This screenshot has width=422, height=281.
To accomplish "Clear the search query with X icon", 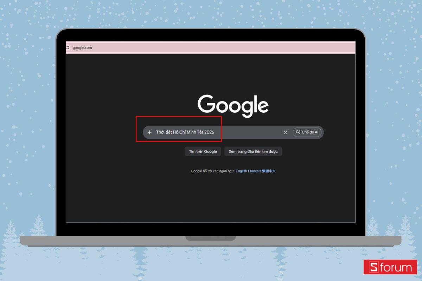I will tap(286, 132).
